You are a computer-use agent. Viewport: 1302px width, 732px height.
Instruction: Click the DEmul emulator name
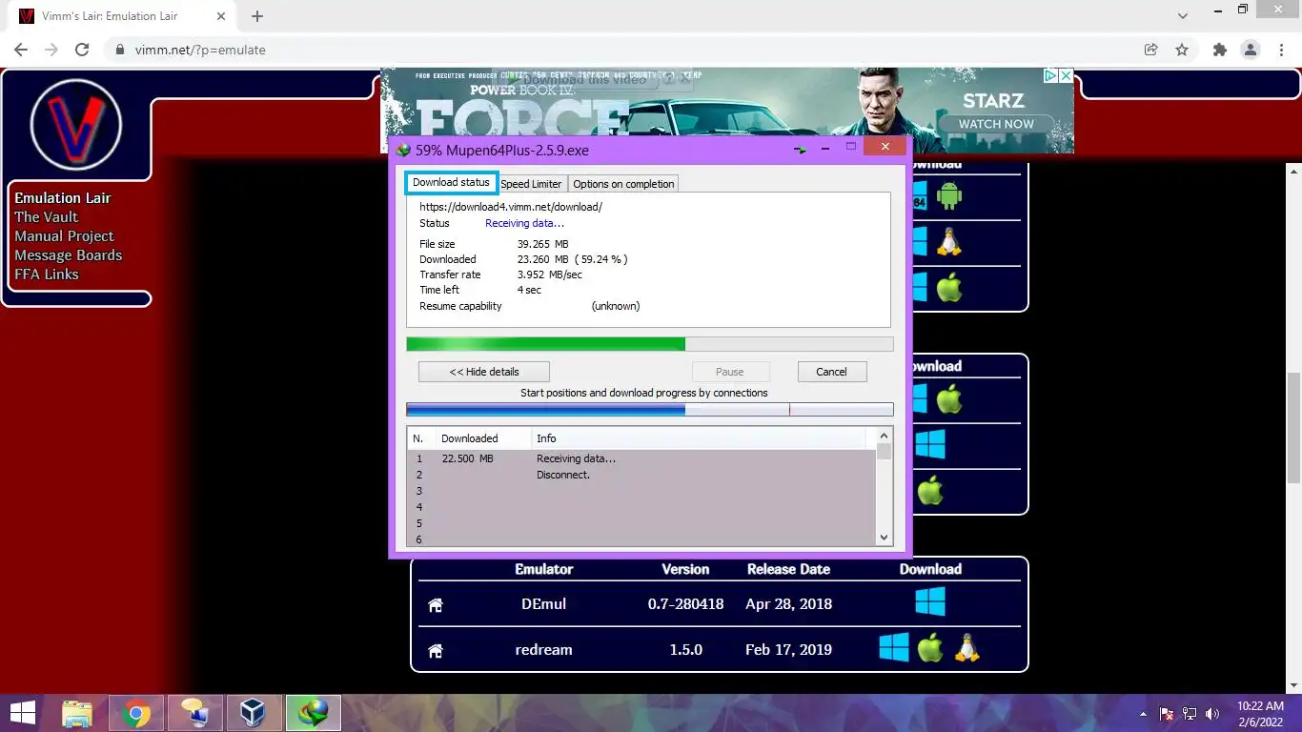point(543,604)
